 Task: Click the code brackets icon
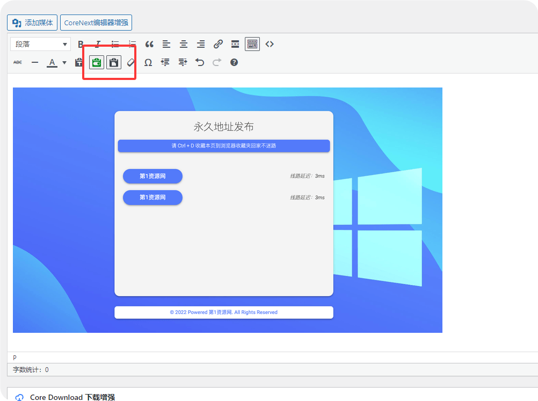(270, 44)
